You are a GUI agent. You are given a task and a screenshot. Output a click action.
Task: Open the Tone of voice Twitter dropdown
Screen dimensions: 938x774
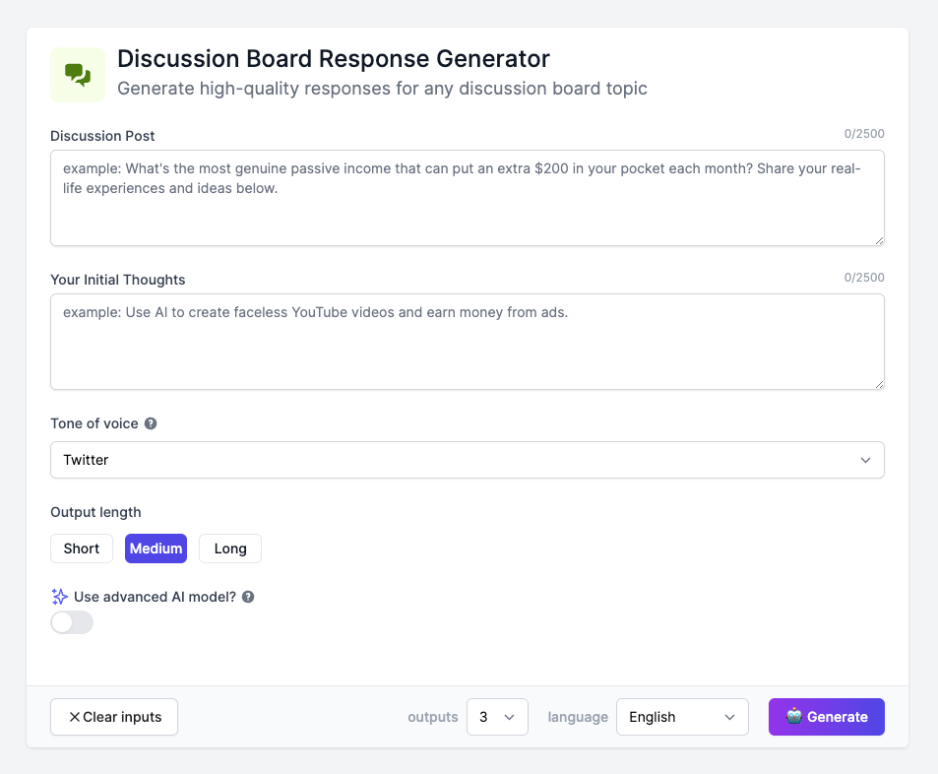tap(468, 460)
